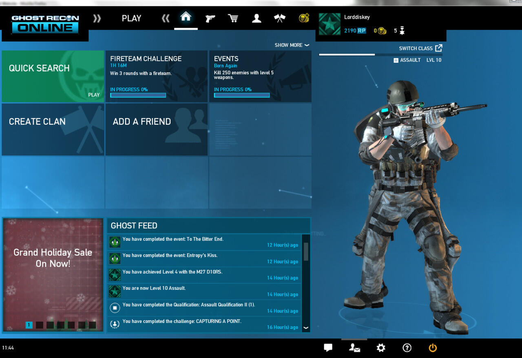Expand the SHOW MORE chevron
The image size is (522, 358).
tap(307, 45)
